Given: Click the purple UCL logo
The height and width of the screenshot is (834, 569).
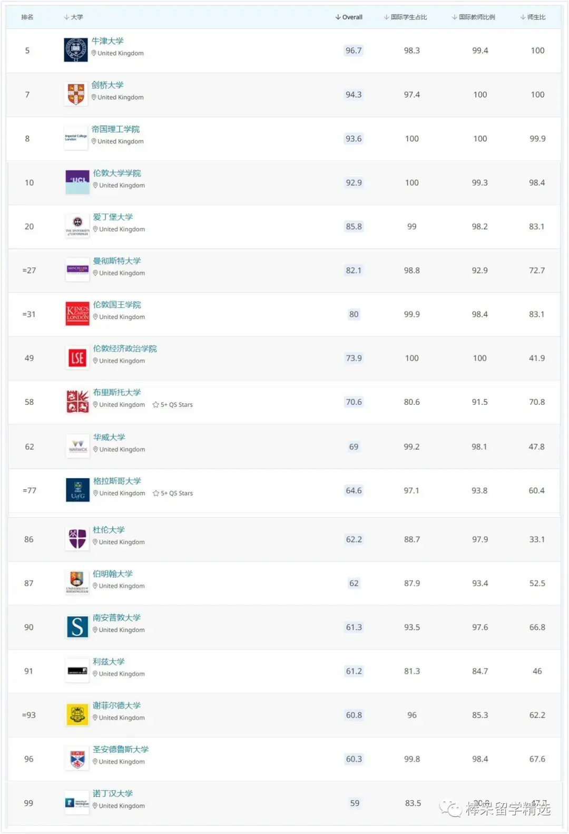Looking at the screenshot, I should point(77,182).
